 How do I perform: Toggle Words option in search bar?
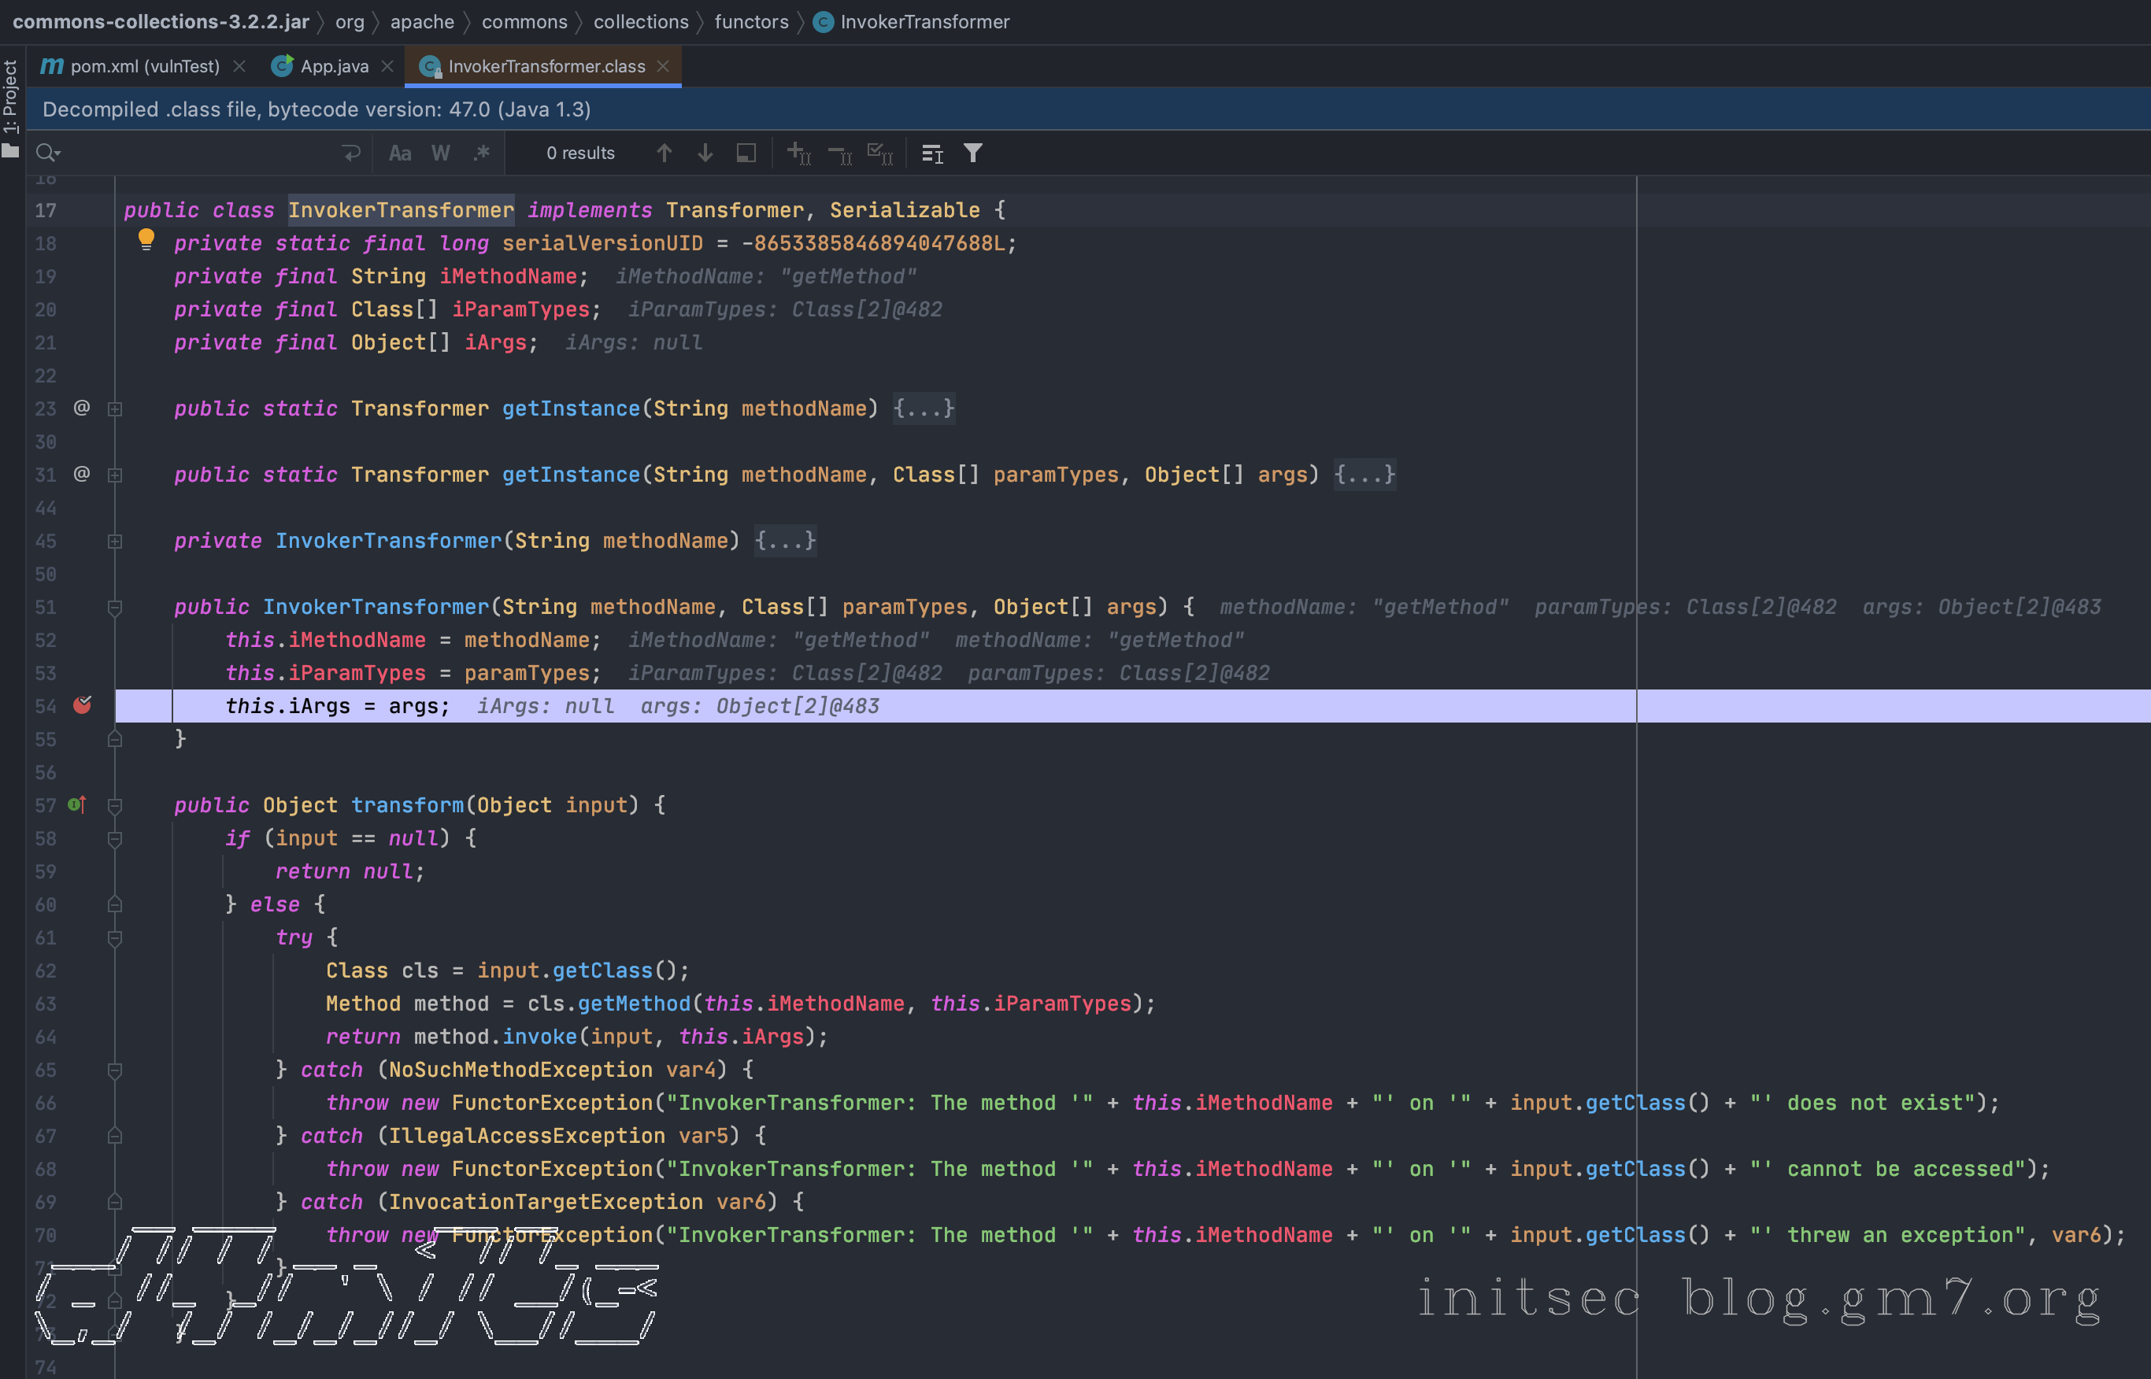pos(441,153)
